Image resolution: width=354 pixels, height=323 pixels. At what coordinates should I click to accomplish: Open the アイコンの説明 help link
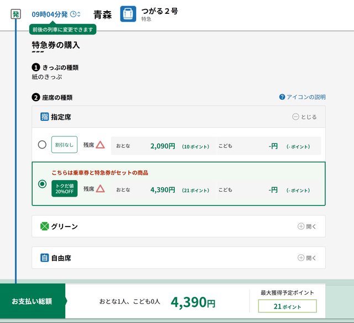303,97
